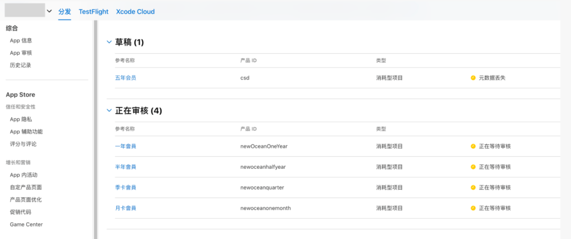Go to App 信息 in sidebar
The height and width of the screenshot is (239, 571).
(x=21, y=41)
